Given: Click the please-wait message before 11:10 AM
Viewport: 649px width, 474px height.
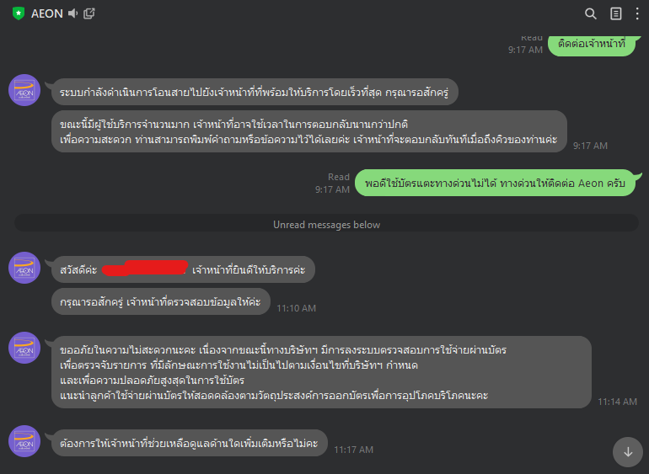Looking at the screenshot, I should (161, 301).
